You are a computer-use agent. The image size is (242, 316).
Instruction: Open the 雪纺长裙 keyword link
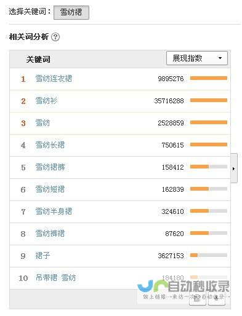point(50,145)
